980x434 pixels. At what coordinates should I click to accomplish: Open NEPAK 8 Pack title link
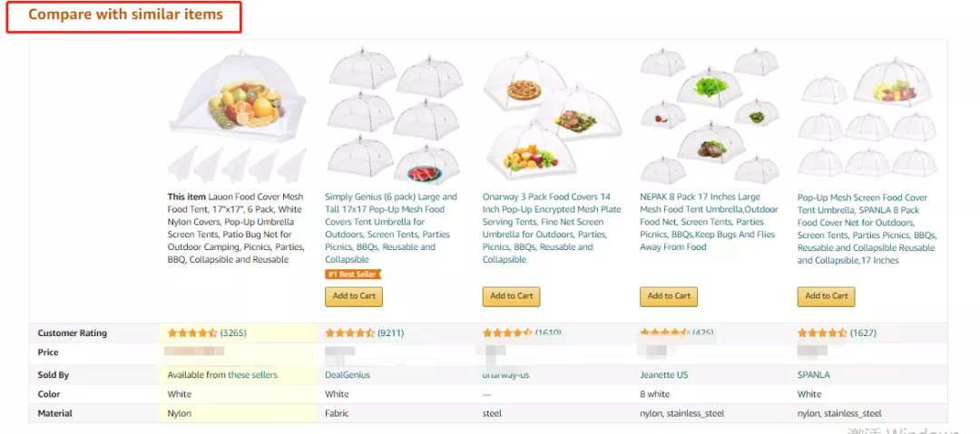[708, 221]
